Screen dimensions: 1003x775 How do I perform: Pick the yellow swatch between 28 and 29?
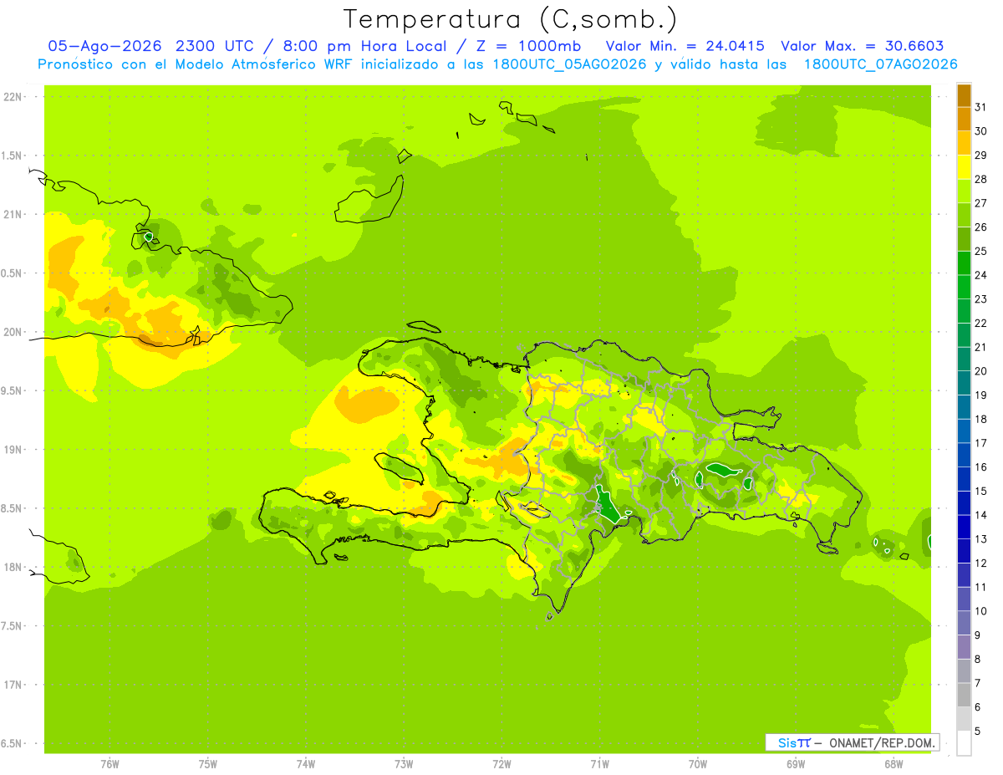click(x=964, y=166)
